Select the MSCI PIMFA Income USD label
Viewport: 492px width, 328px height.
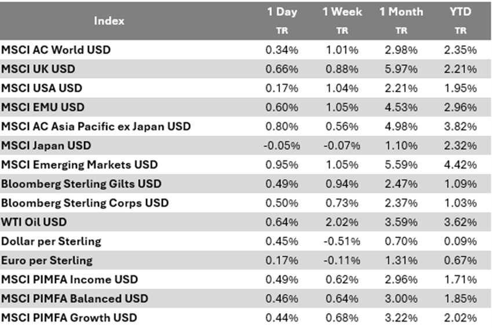(x=70, y=279)
